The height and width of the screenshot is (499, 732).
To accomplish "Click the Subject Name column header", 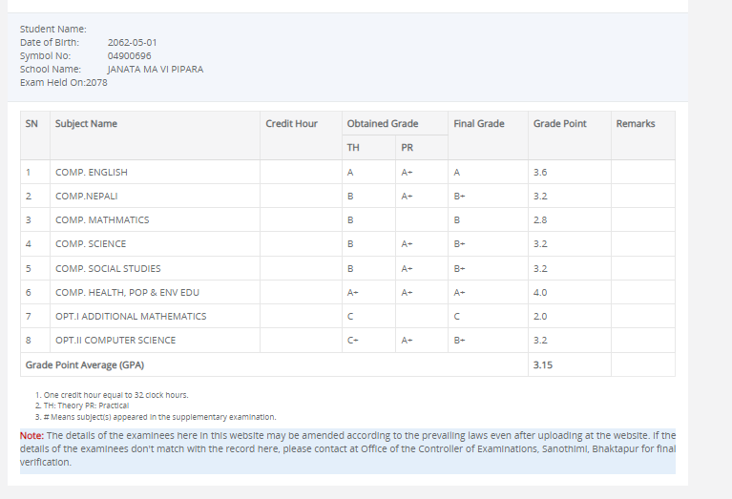I will coord(87,124).
